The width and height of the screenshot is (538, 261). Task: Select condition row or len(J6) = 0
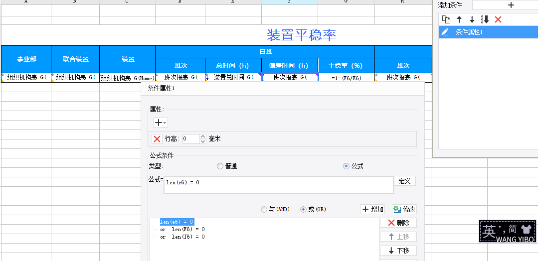pos(182,237)
